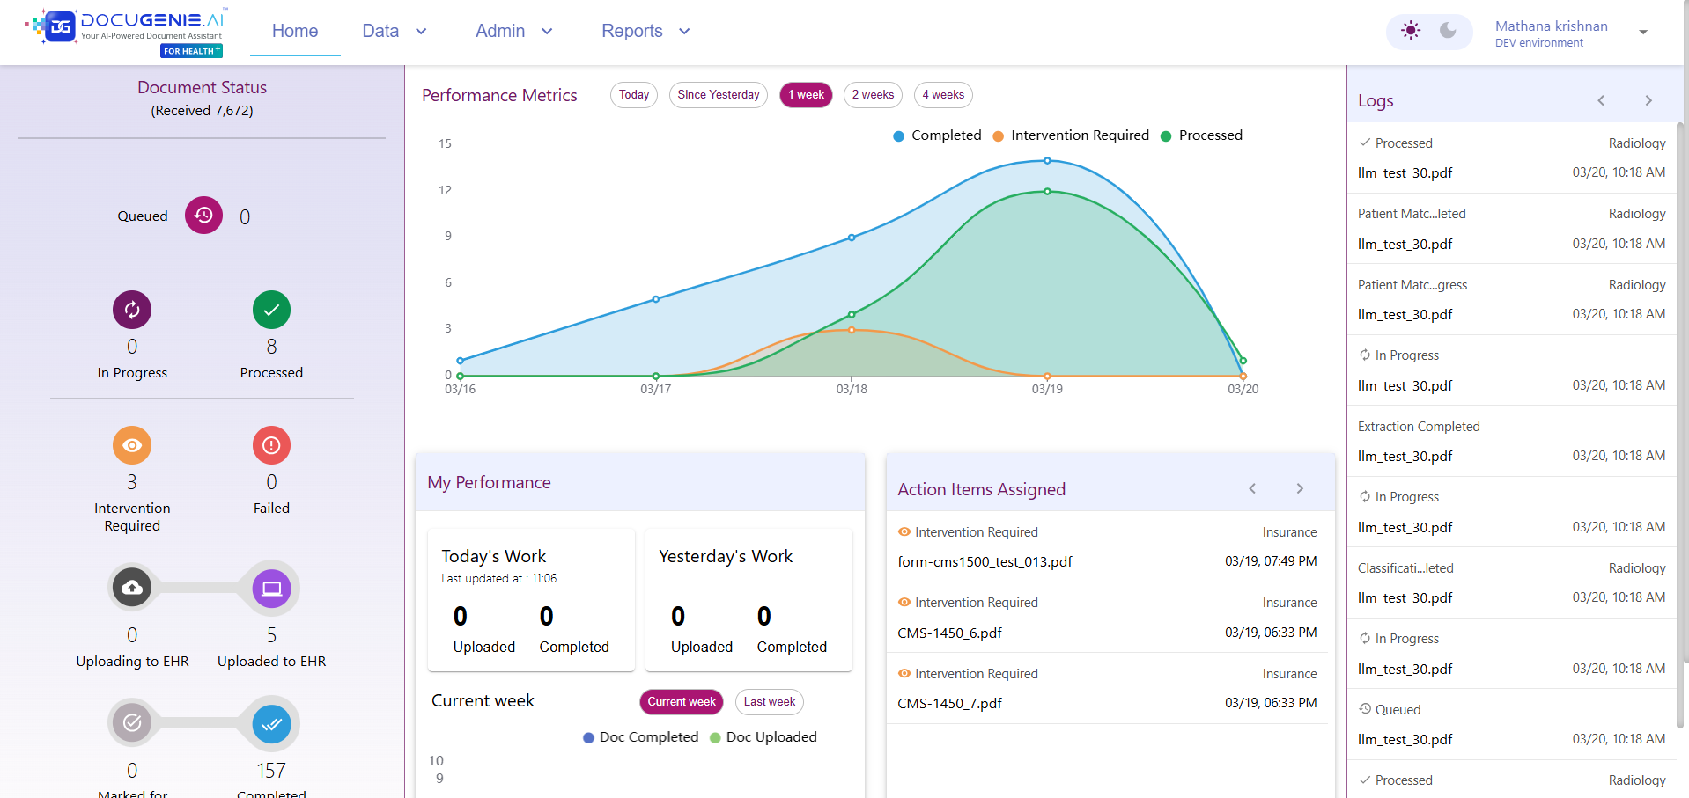The image size is (1689, 798).
Task: Click the Uploaded to EHR monitor icon
Action: tap(270, 588)
